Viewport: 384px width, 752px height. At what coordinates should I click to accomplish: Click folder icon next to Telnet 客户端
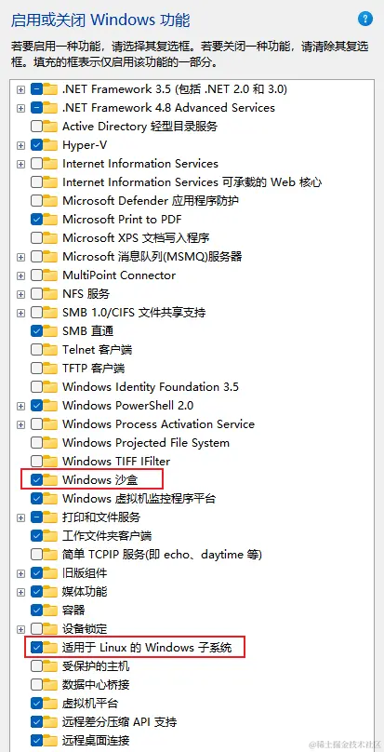[x=50, y=350]
